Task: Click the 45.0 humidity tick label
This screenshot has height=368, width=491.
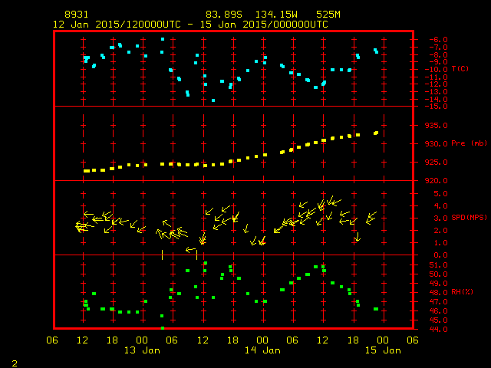Action: coord(438,320)
